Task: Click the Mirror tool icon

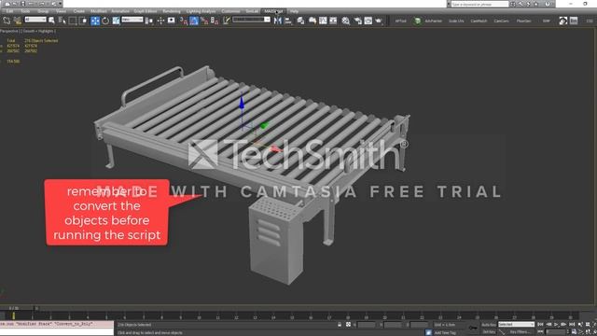Action: pos(278,21)
